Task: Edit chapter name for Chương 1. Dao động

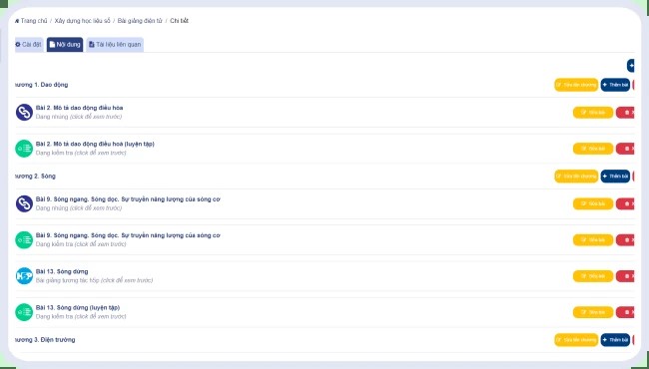Action: click(576, 85)
